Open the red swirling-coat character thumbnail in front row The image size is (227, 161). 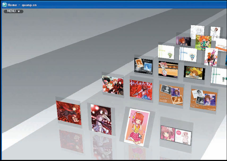click(x=68, y=113)
